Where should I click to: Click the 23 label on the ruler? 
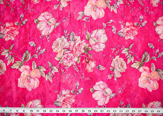115,111
